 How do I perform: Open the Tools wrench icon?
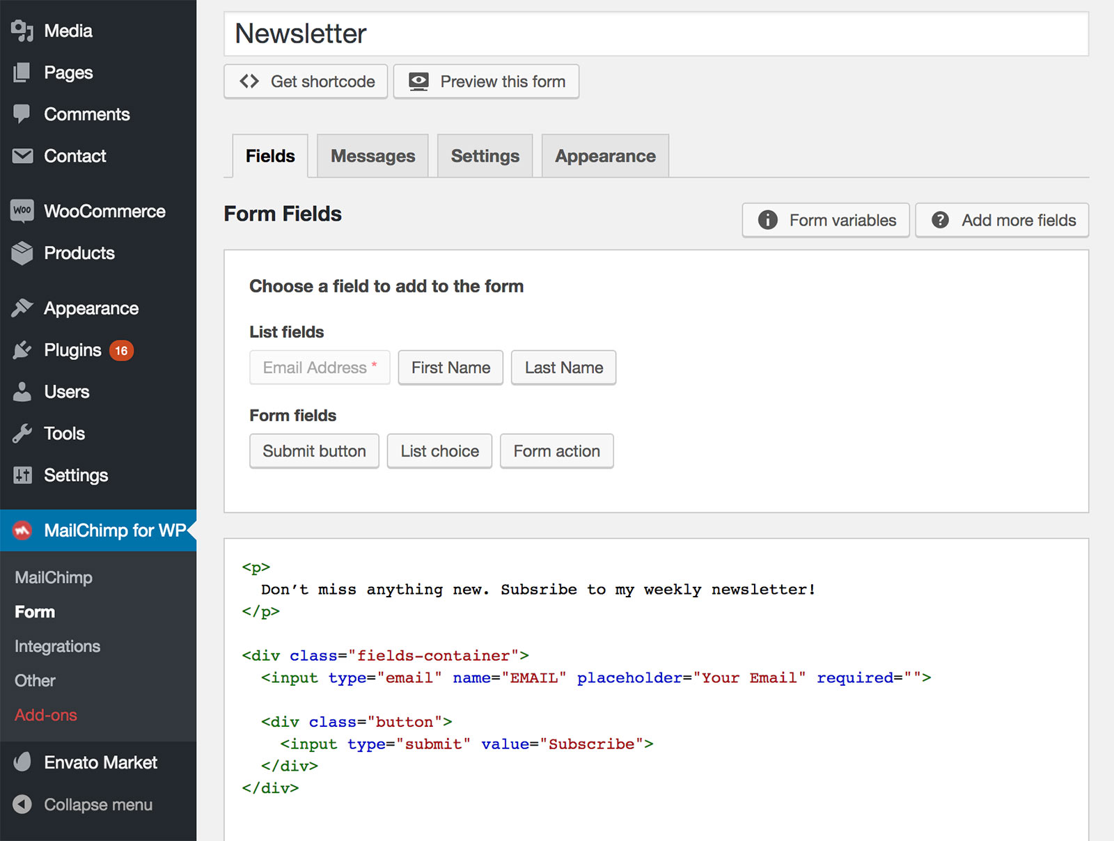22,433
